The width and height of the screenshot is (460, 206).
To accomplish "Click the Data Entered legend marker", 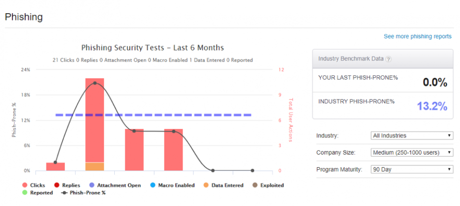I will 206,185.
